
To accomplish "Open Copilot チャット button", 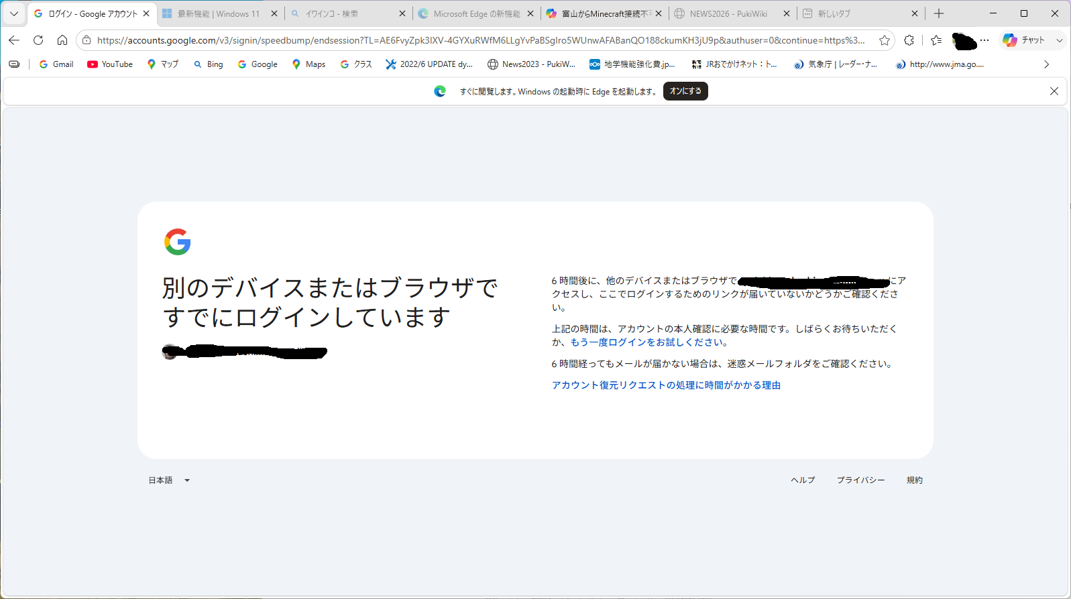I will (1023, 40).
